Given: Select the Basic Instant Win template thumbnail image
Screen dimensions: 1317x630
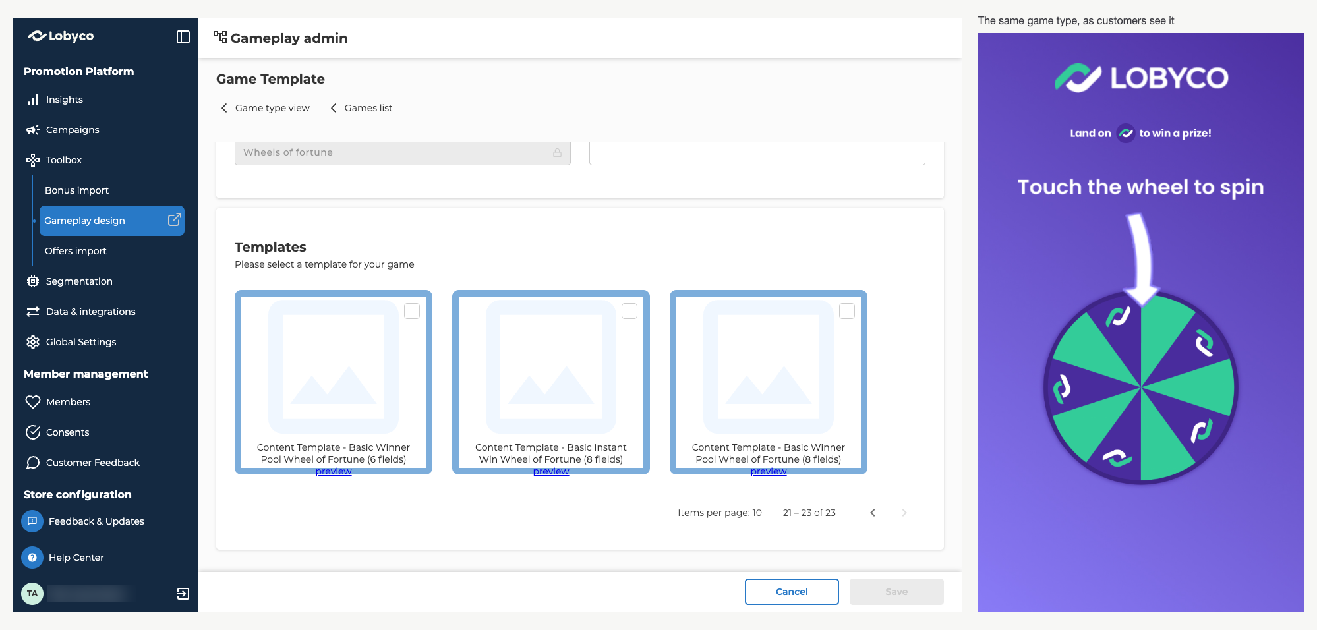Looking at the screenshot, I should pos(551,366).
